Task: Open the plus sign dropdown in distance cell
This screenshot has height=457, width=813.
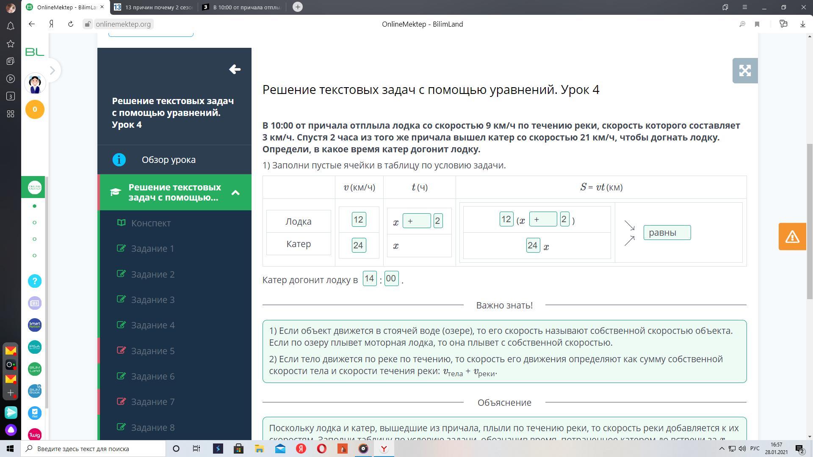Action: (x=542, y=219)
